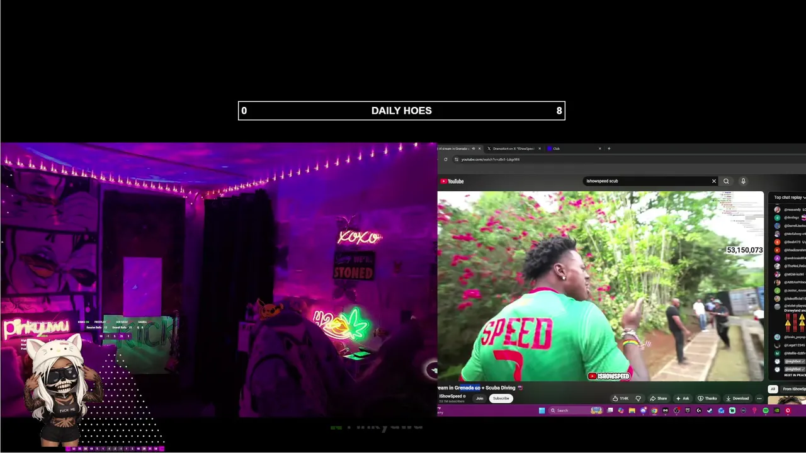Click the IShowSpeed video player

click(601, 286)
